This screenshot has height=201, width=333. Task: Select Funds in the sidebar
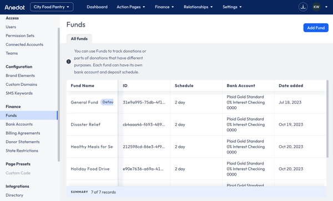29,115
